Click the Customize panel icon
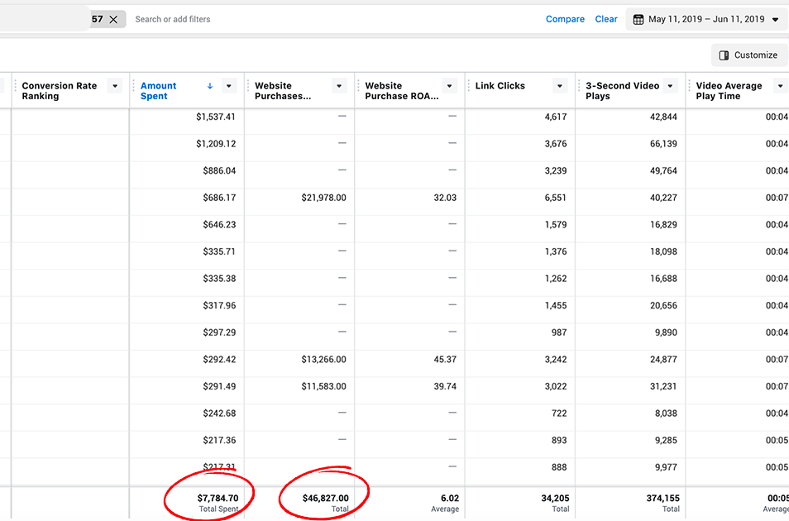789x521 pixels. pyautogui.click(x=724, y=55)
